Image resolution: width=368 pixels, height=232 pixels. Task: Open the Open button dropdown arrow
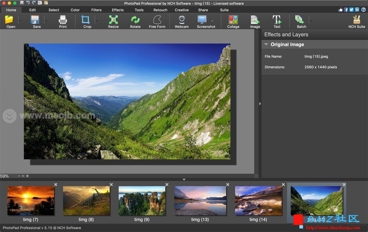(20, 21)
